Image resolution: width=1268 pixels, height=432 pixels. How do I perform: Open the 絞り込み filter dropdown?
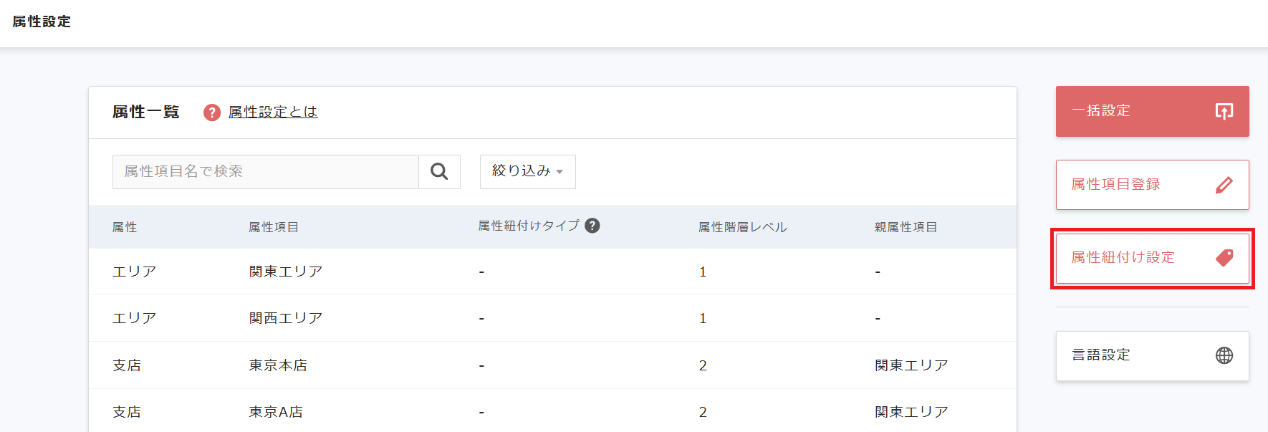[527, 172]
